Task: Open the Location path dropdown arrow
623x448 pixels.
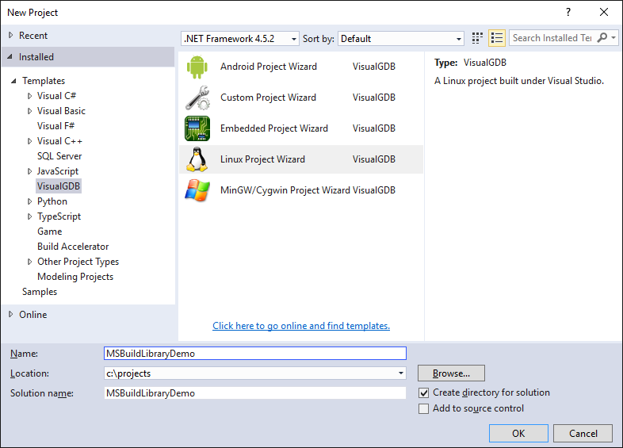Action: point(400,373)
